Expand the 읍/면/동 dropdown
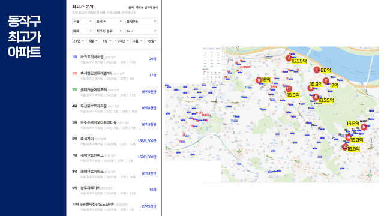The height and width of the screenshot is (216, 384). tap(142, 22)
